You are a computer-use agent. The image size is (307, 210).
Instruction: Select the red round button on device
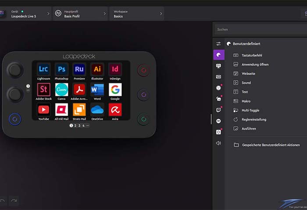pyautogui.click(x=143, y=70)
